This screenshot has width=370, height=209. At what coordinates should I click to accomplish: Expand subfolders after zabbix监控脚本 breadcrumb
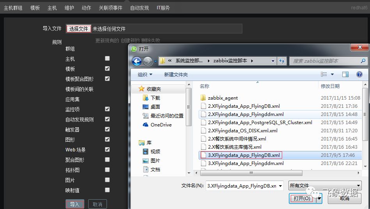coord(252,61)
